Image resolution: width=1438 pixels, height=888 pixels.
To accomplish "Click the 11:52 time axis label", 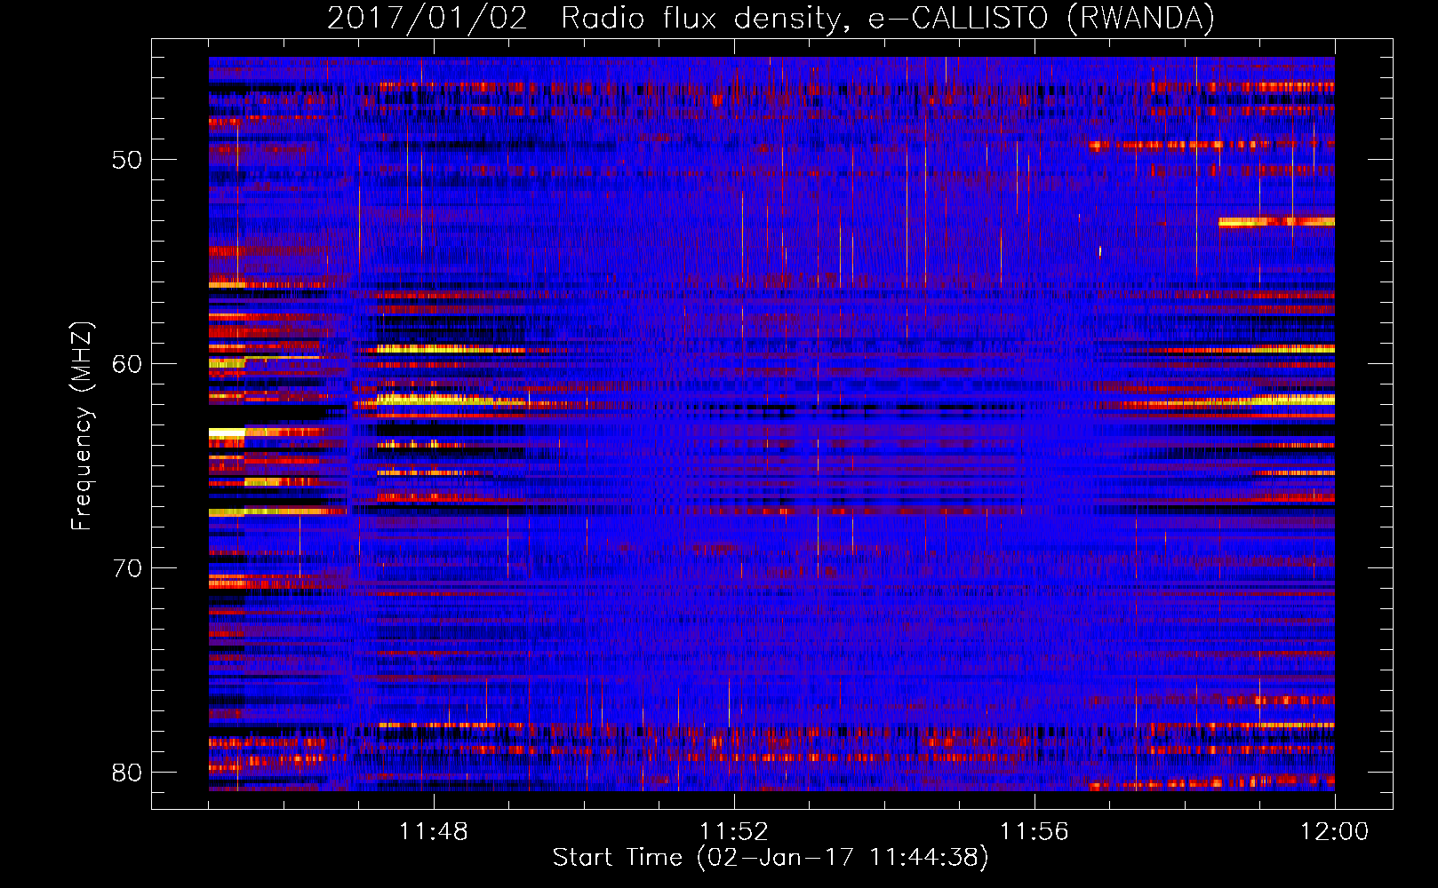I will pos(733,832).
